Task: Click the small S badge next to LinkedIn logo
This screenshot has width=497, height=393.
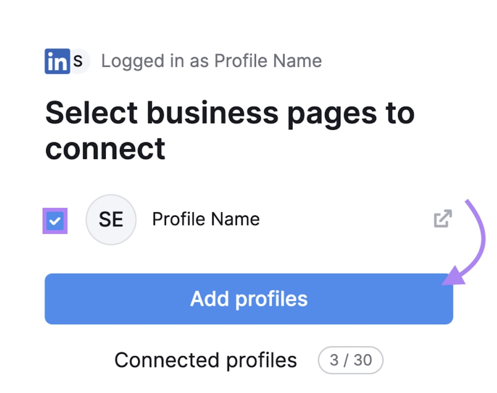Action: tap(78, 61)
